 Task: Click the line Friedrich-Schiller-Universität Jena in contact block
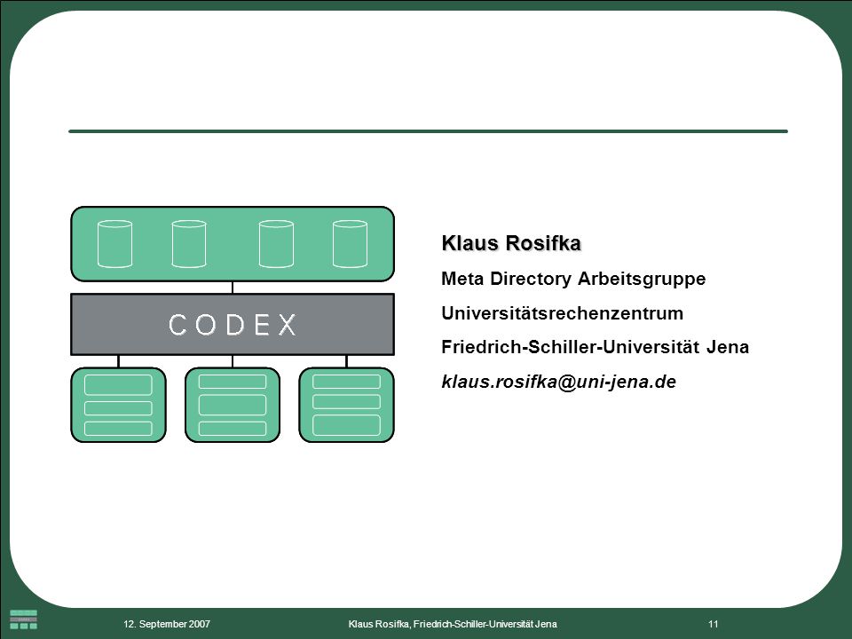point(595,347)
